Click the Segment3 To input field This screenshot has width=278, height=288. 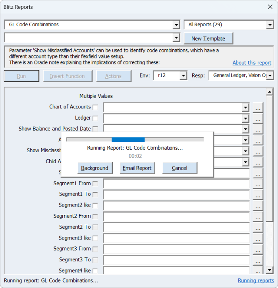[x=176, y=260]
